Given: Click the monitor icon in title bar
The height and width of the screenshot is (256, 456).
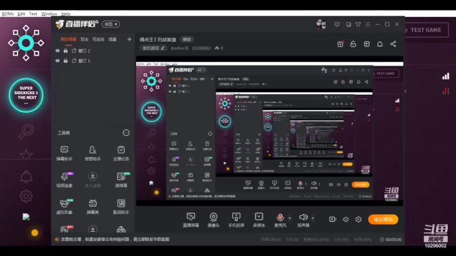Looking at the screenshot, I should (x=337, y=24).
